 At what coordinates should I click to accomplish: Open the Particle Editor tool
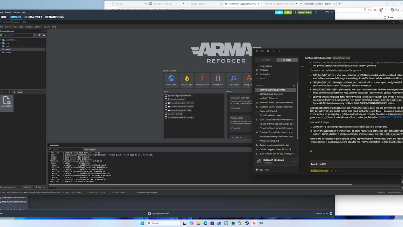click(x=187, y=80)
